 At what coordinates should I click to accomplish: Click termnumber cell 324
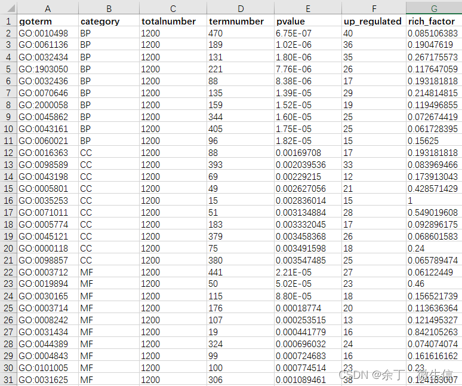tap(241, 344)
